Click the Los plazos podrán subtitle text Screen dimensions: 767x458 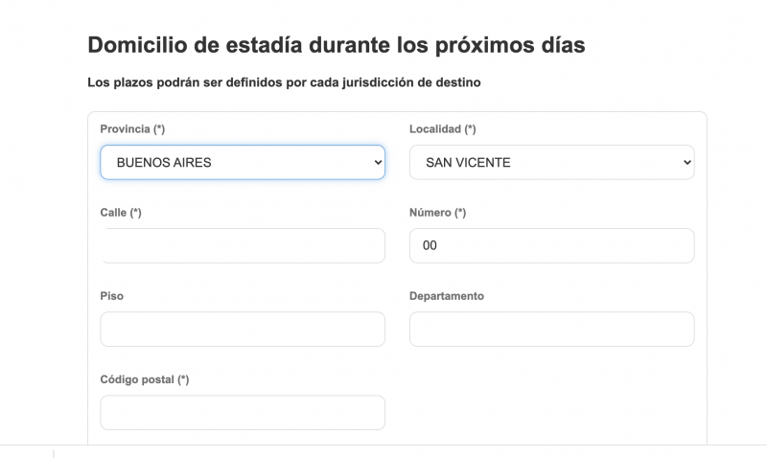[x=284, y=82]
